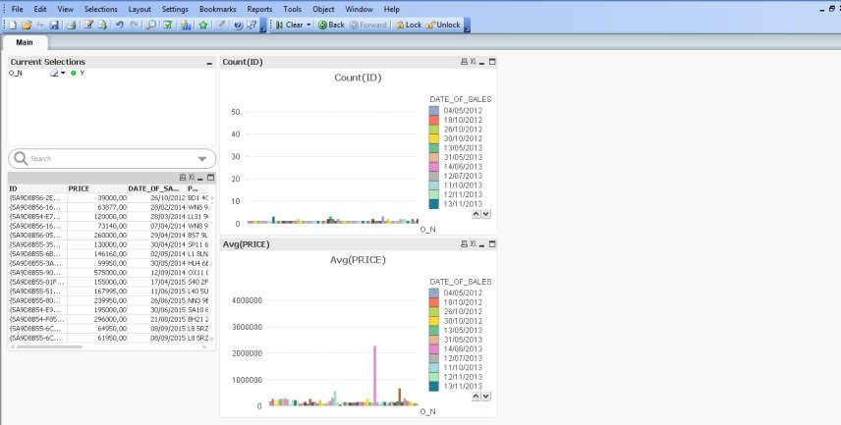The image size is (841, 425).
Task: Send table box data to Excel
Action: point(192,178)
